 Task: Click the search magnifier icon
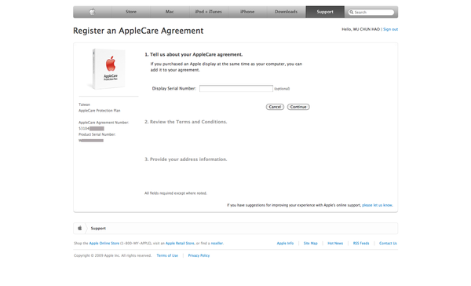(351, 13)
